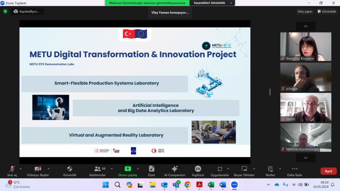This screenshot has width=340, height=191.
Task: Show hidden system tray icons
Action: [268, 185]
